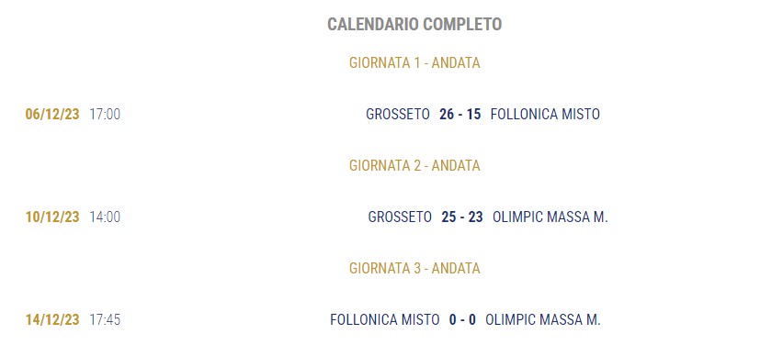Click the 17:45 match time
This screenshot has width=783, height=345.
tap(105, 319)
